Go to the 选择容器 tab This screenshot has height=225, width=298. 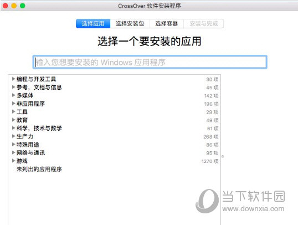[x=167, y=24]
